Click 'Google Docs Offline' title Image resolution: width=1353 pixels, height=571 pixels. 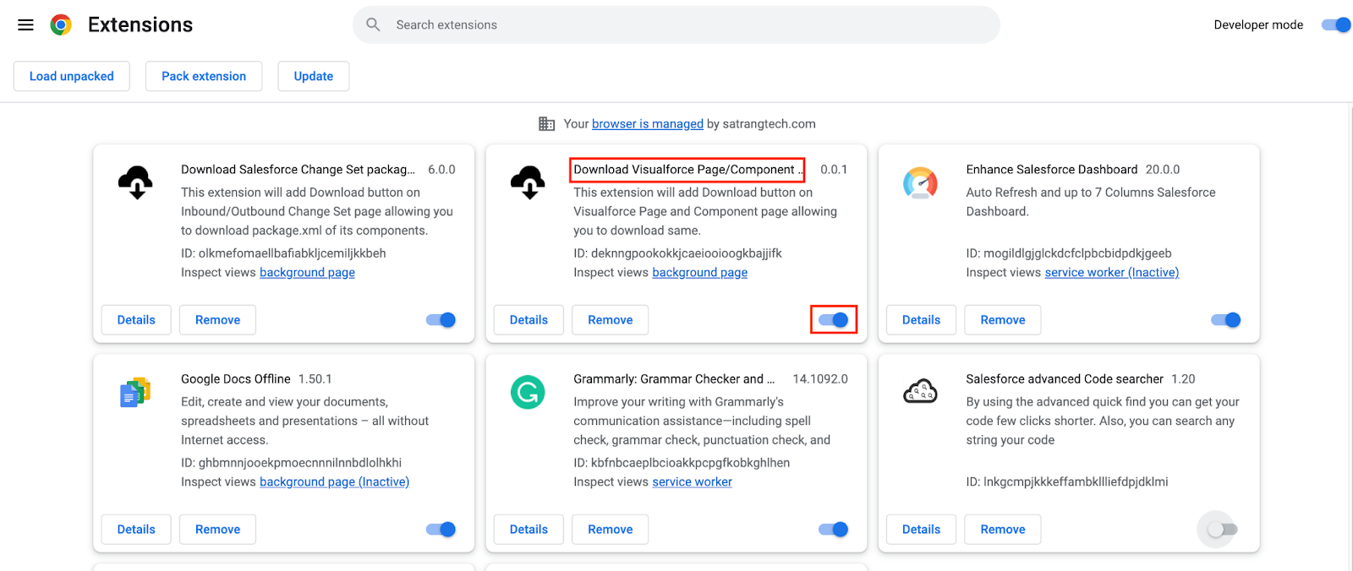(236, 378)
